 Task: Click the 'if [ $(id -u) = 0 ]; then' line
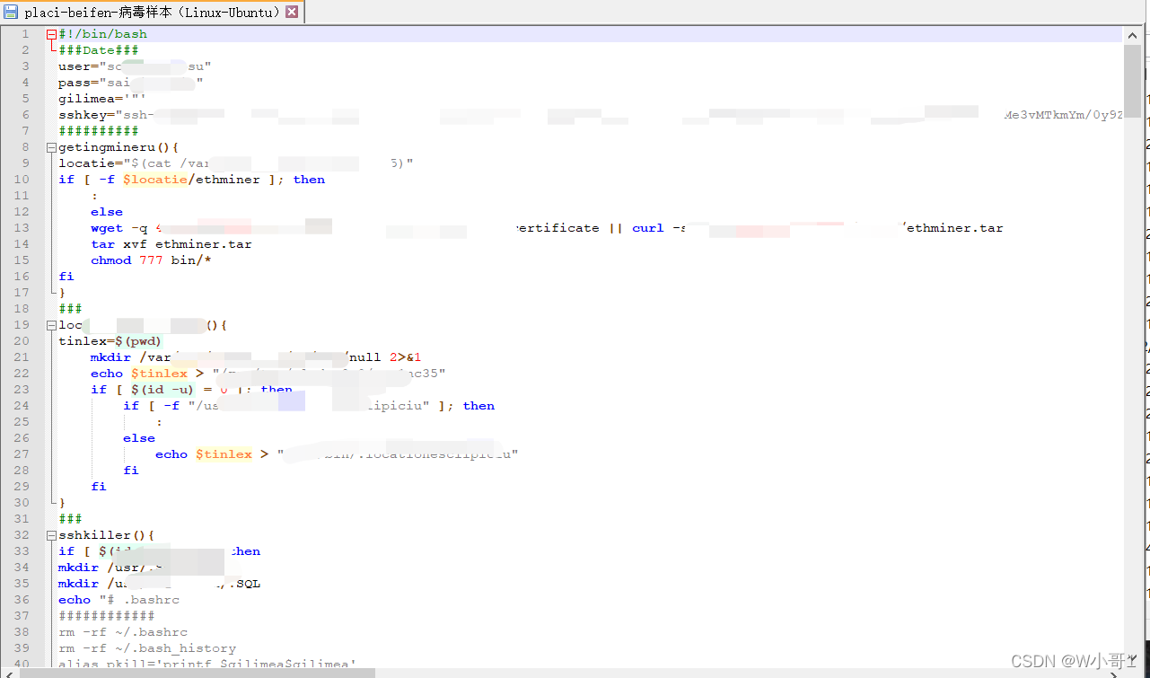click(192, 390)
